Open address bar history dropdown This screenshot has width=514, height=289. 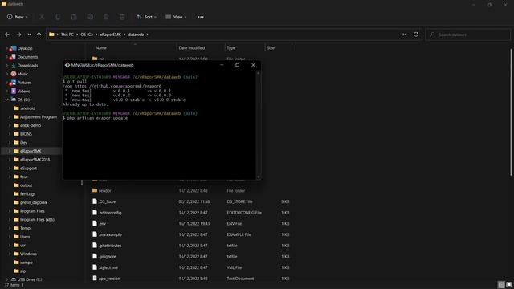coord(404,35)
